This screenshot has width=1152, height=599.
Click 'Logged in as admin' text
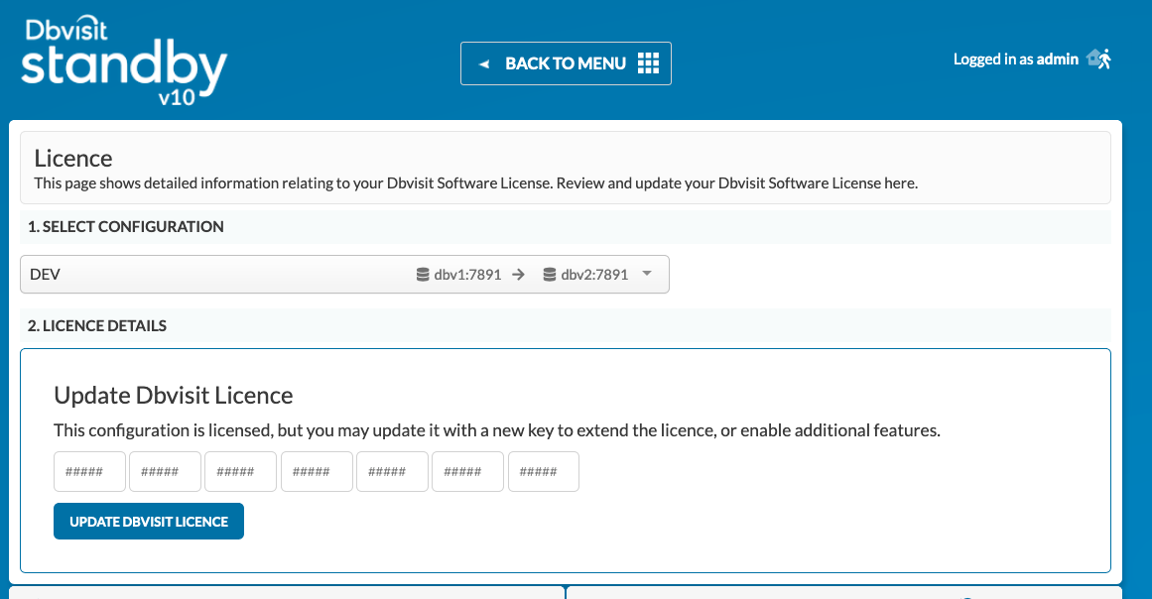click(x=1016, y=60)
